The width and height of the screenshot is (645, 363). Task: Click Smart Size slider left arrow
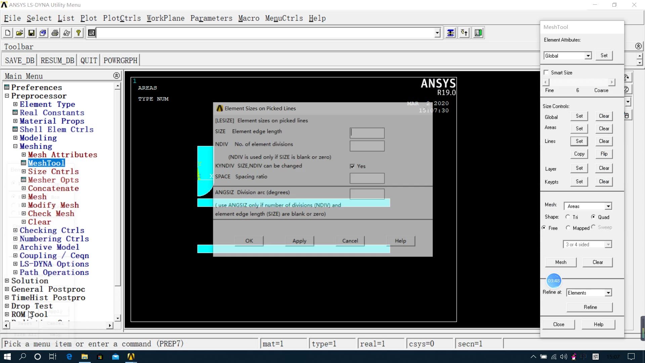point(546,82)
